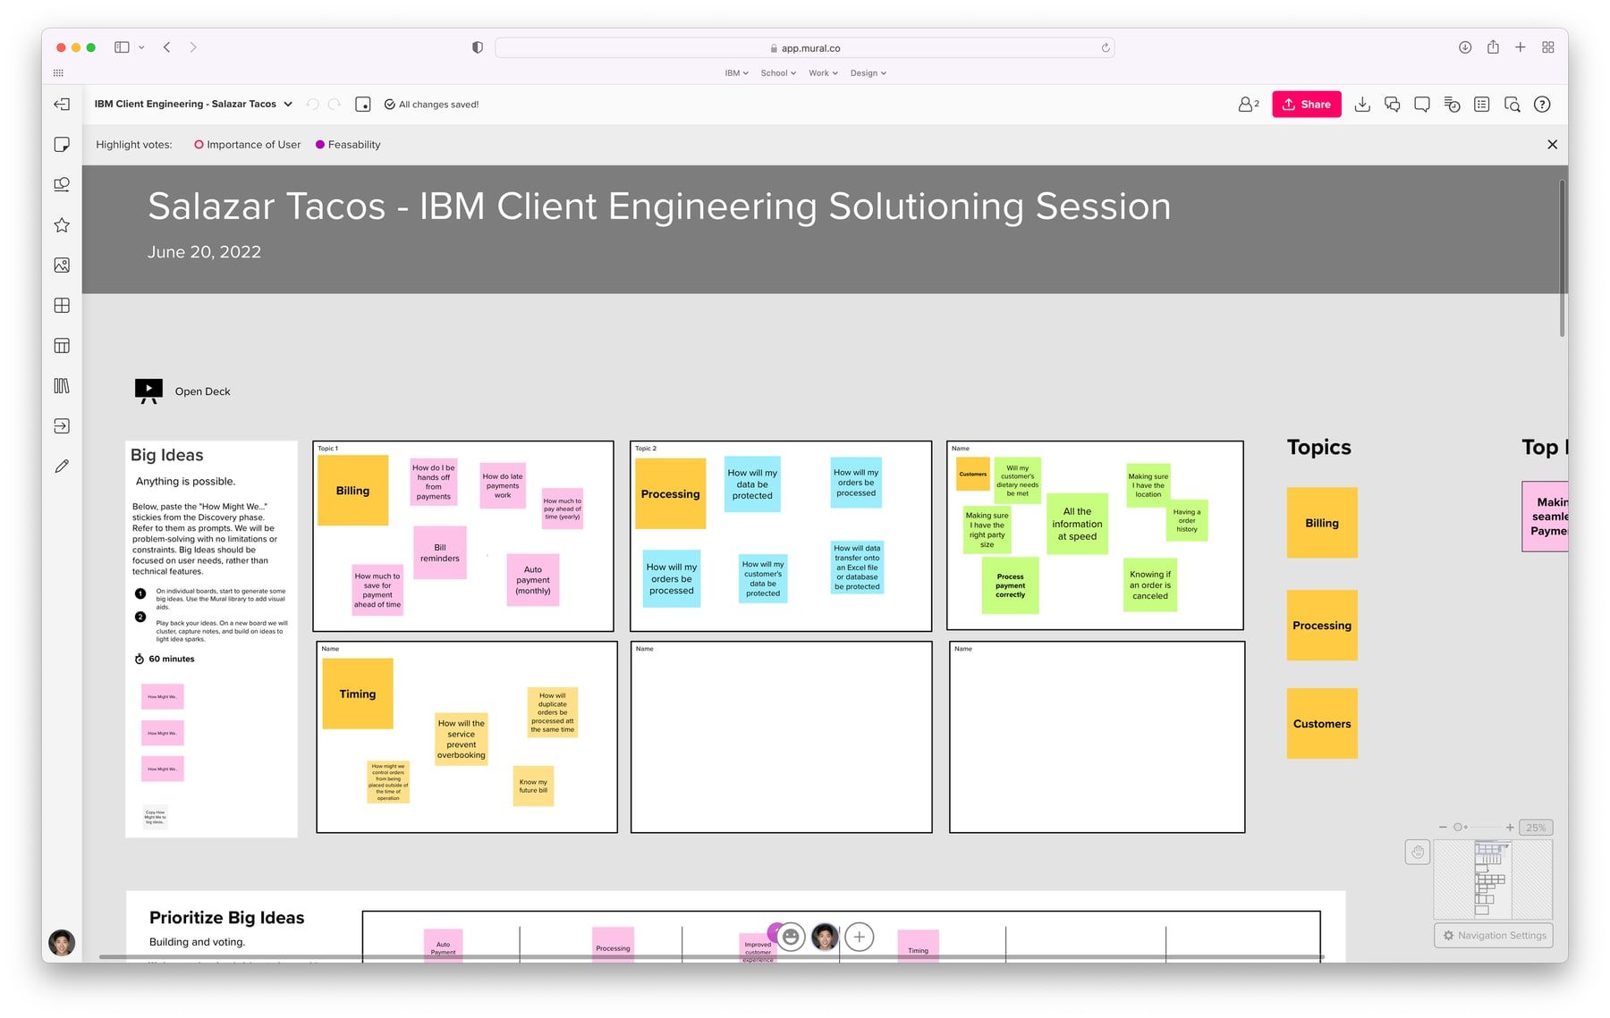
Task: Click the zoom slider handle
Action: [x=1458, y=828]
